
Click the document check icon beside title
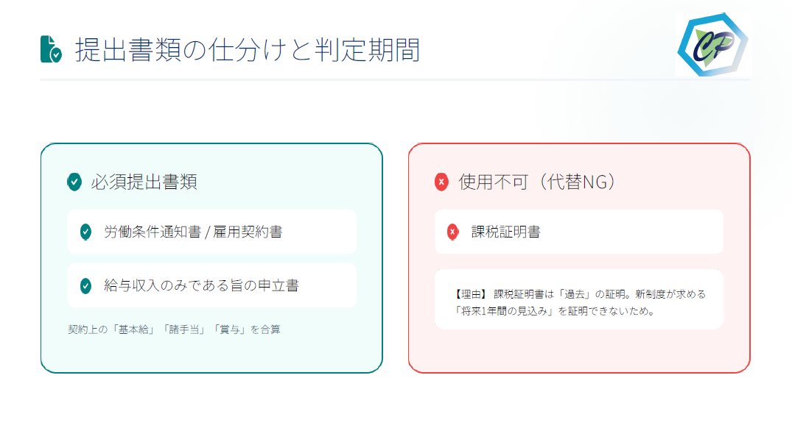click(x=51, y=49)
